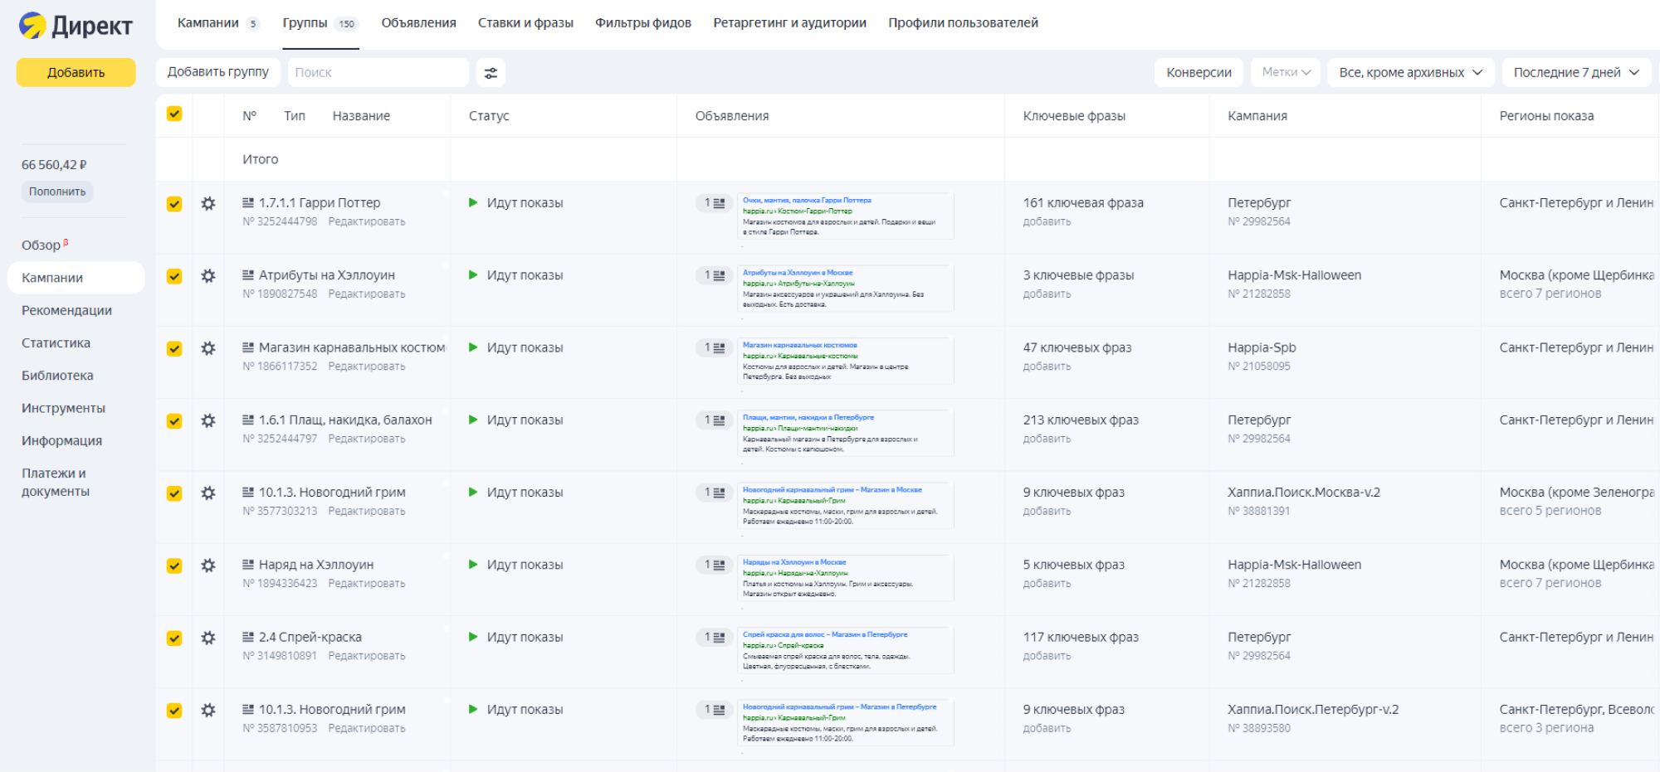
Task: Uncheck checkbox for group № 3587810953
Action: point(174,711)
